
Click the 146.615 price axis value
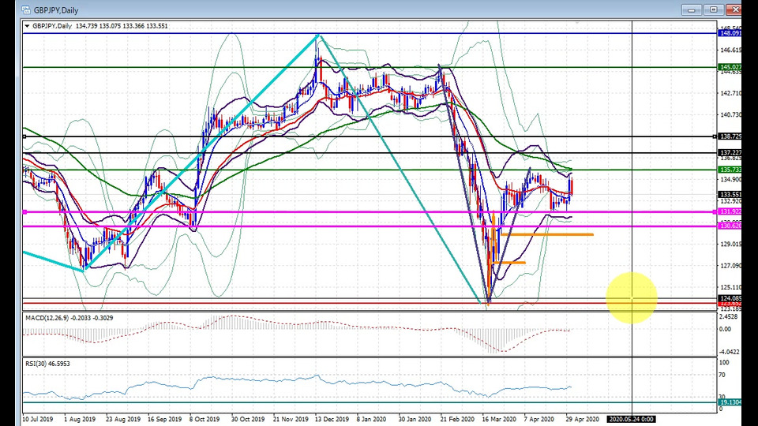(x=730, y=50)
